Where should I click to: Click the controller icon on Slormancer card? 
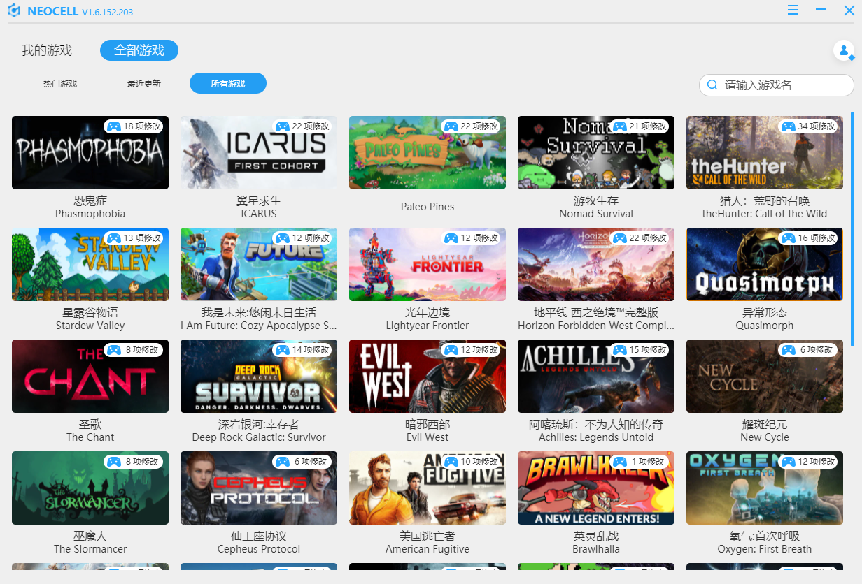[113, 462]
